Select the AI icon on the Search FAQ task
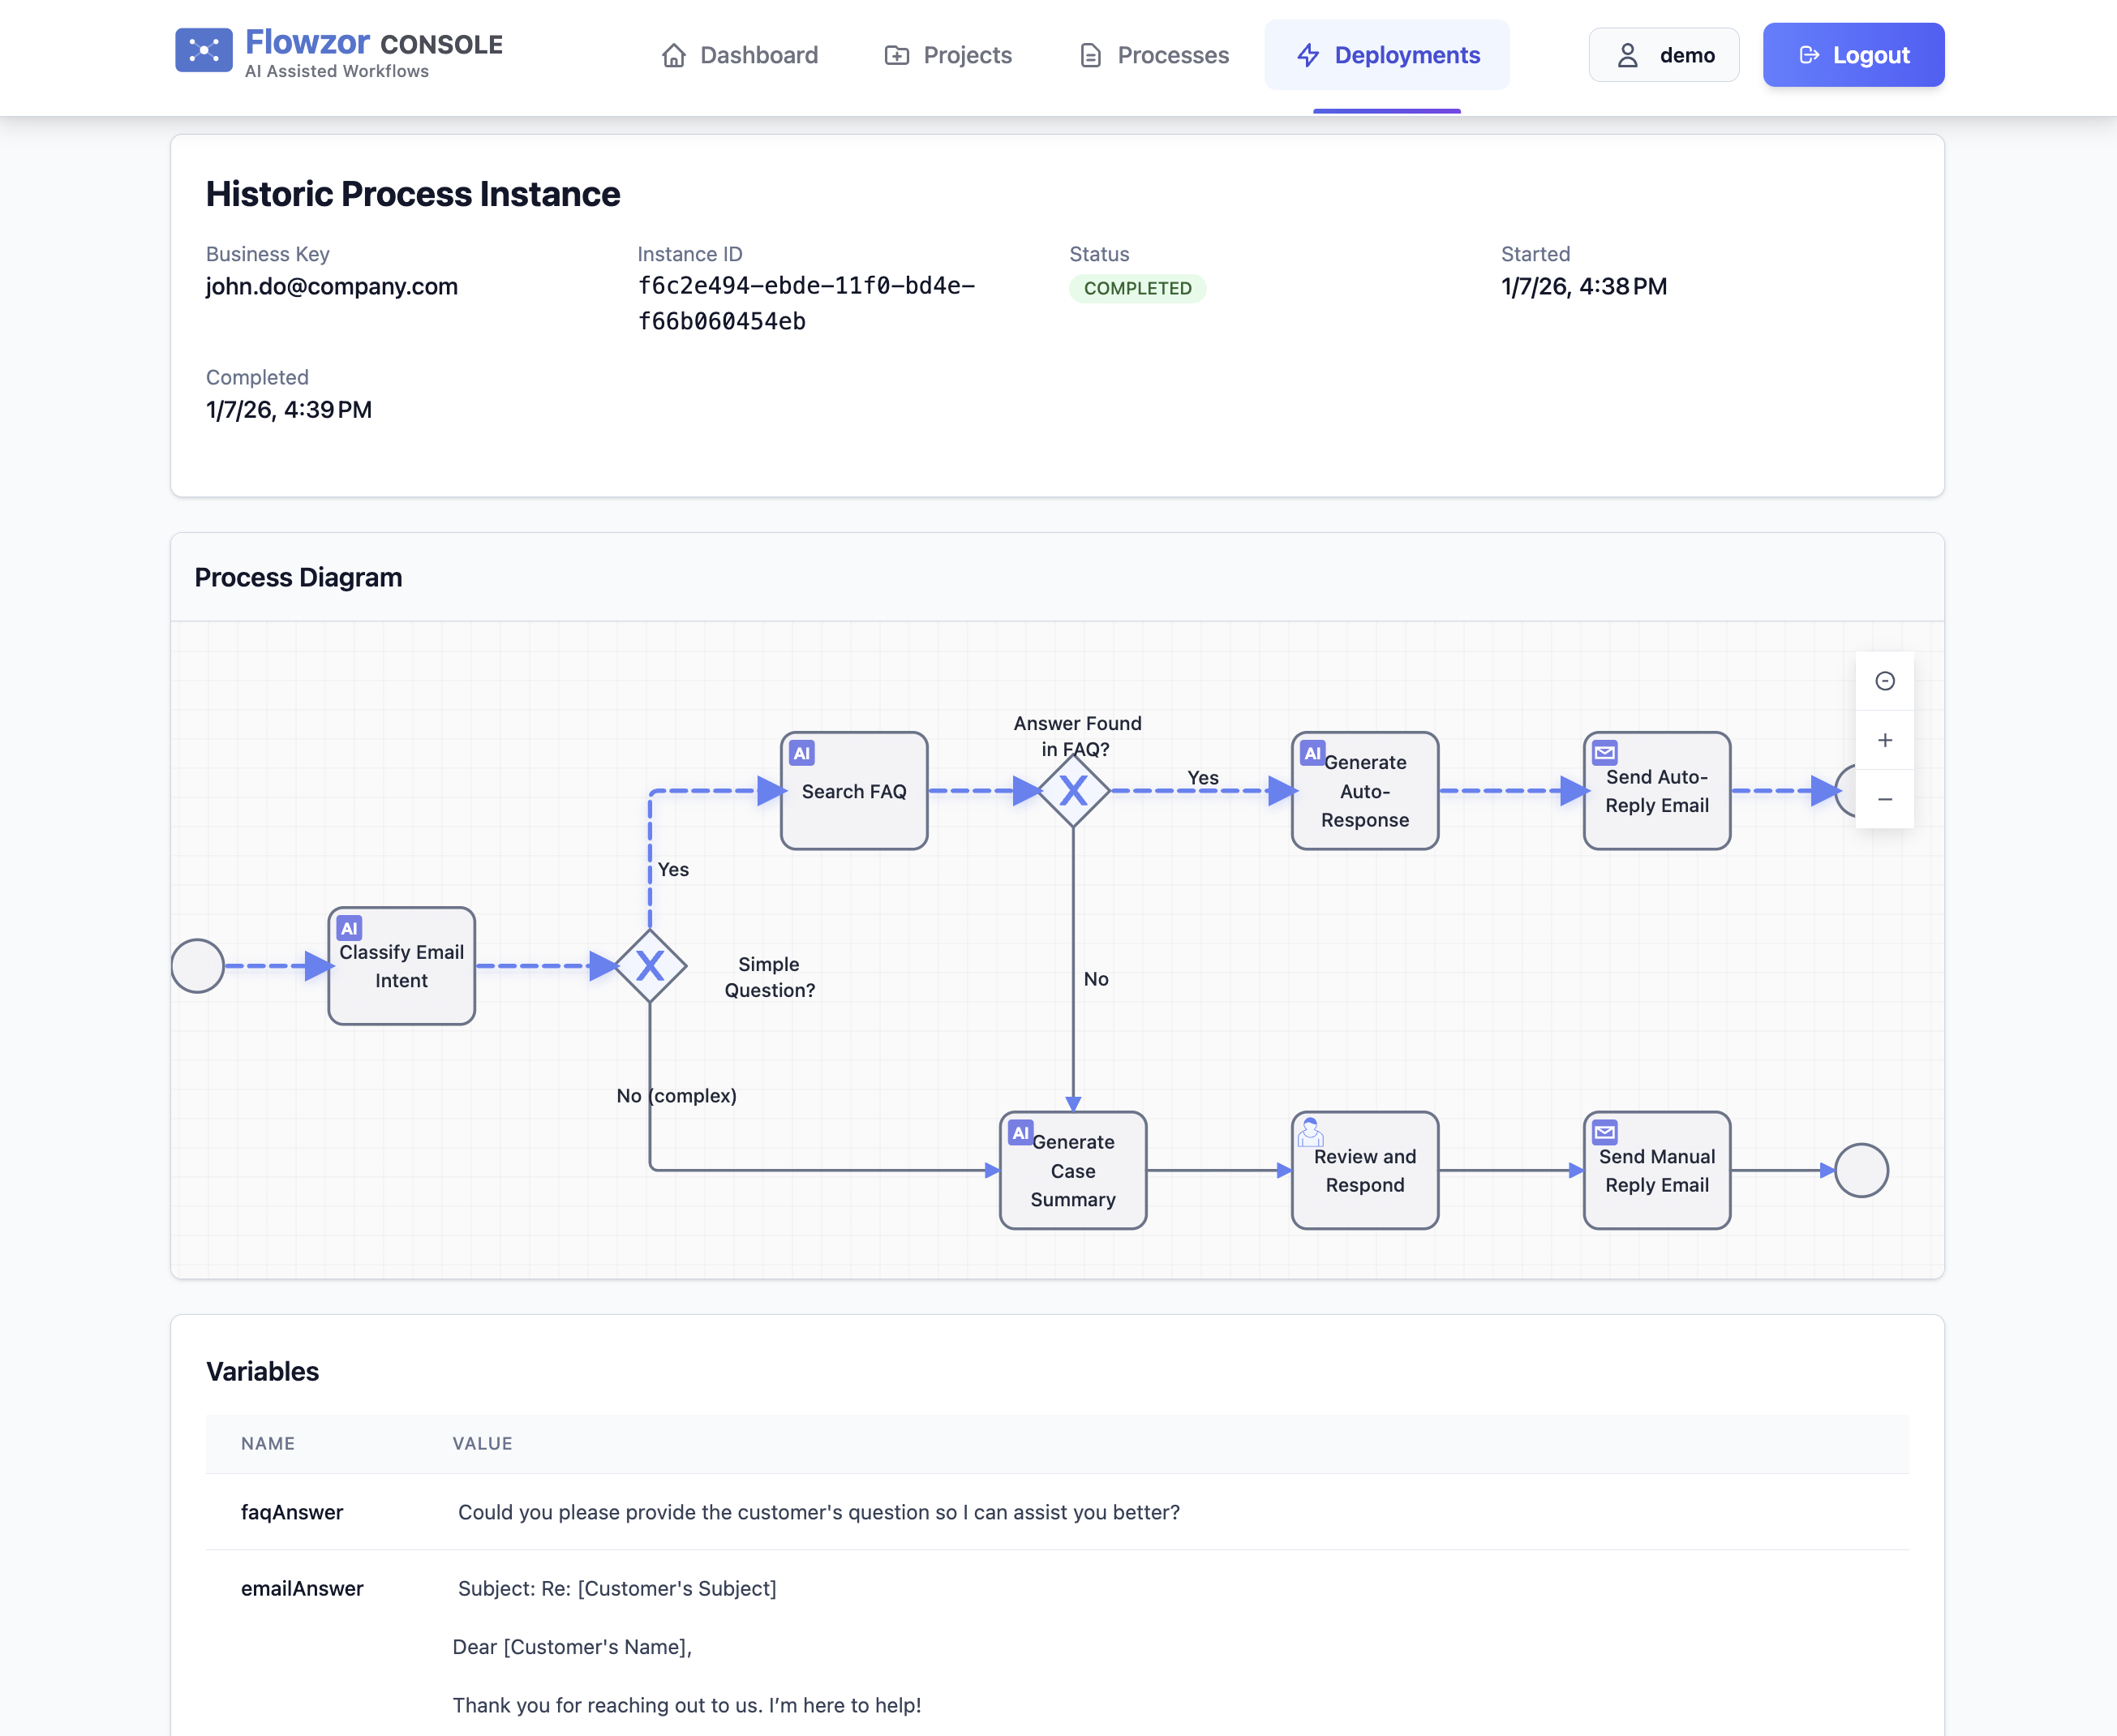The height and width of the screenshot is (1736, 2117). pyautogui.click(x=803, y=753)
